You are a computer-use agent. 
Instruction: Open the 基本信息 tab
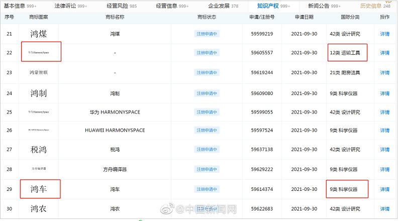coord(20,6)
